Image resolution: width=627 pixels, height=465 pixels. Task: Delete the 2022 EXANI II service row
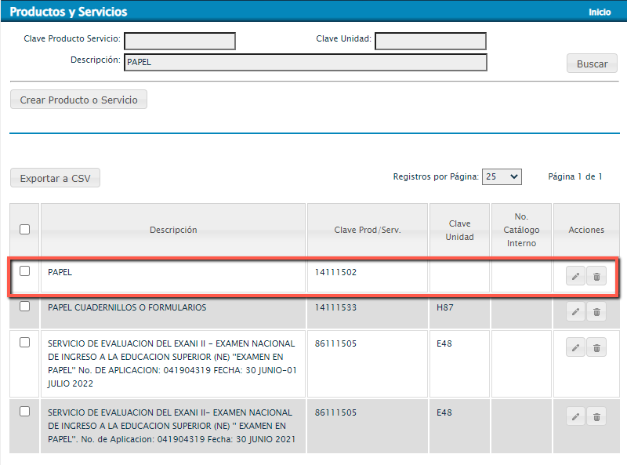pos(596,348)
